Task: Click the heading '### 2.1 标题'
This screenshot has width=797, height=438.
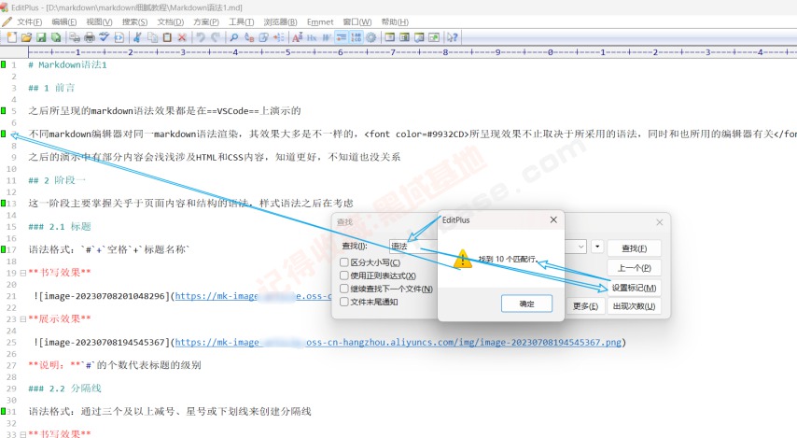Action: coord(60,226)
